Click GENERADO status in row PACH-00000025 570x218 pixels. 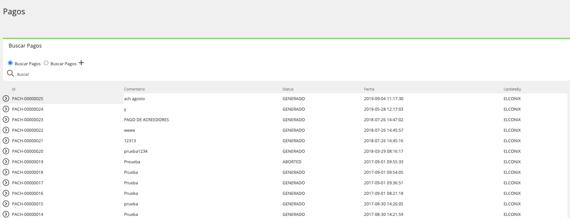[x=294, y=98]
